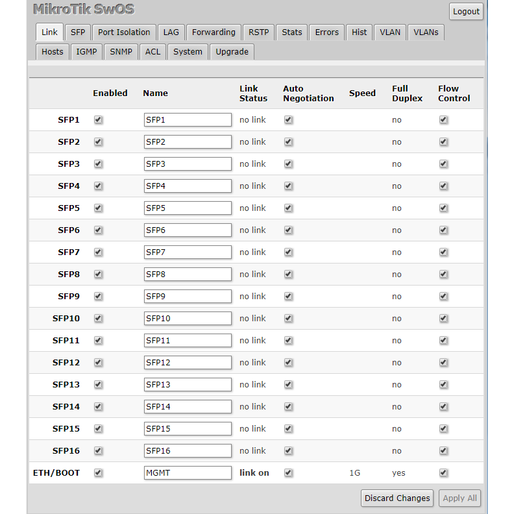Open the System tab
Image resolution: width=514 pixels, height=514 pixels.
pyautogui.click(x=188, y=51)
